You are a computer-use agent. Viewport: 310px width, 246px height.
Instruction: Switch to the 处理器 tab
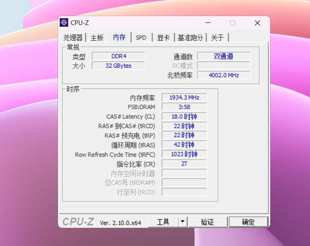point(73,38)
